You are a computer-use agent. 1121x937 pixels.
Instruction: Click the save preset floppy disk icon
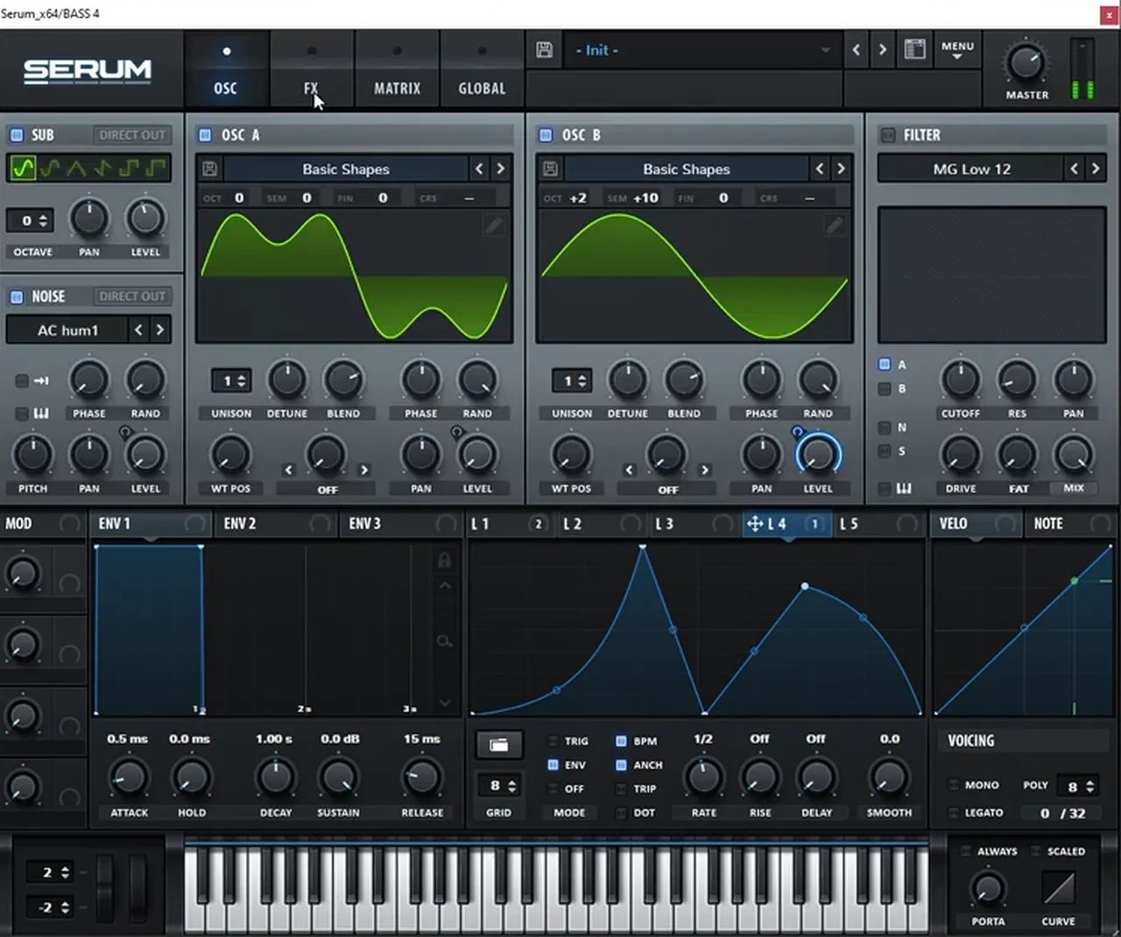point(544,50)
